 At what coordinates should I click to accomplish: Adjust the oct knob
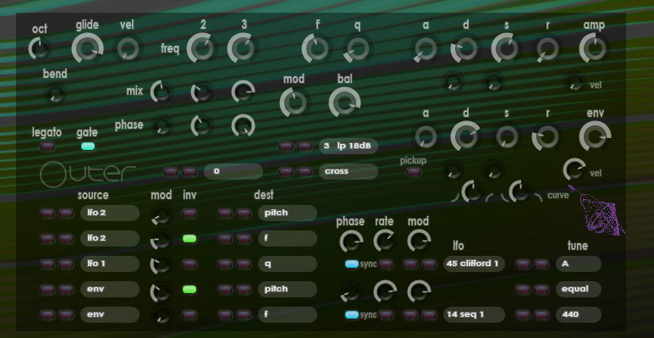(x=40, y=48)
